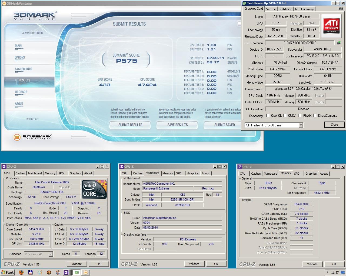The height and width of the screenshot is (276, 346).
Task: Open ABOUT in the 3DMark sidebar
Action: tap(19, 104)
